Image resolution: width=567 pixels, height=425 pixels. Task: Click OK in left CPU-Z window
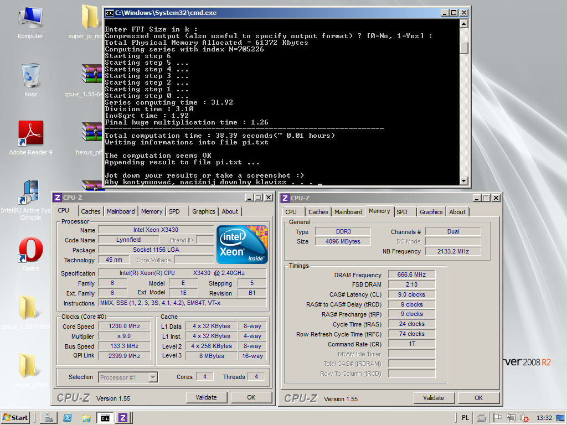point(251,397)
